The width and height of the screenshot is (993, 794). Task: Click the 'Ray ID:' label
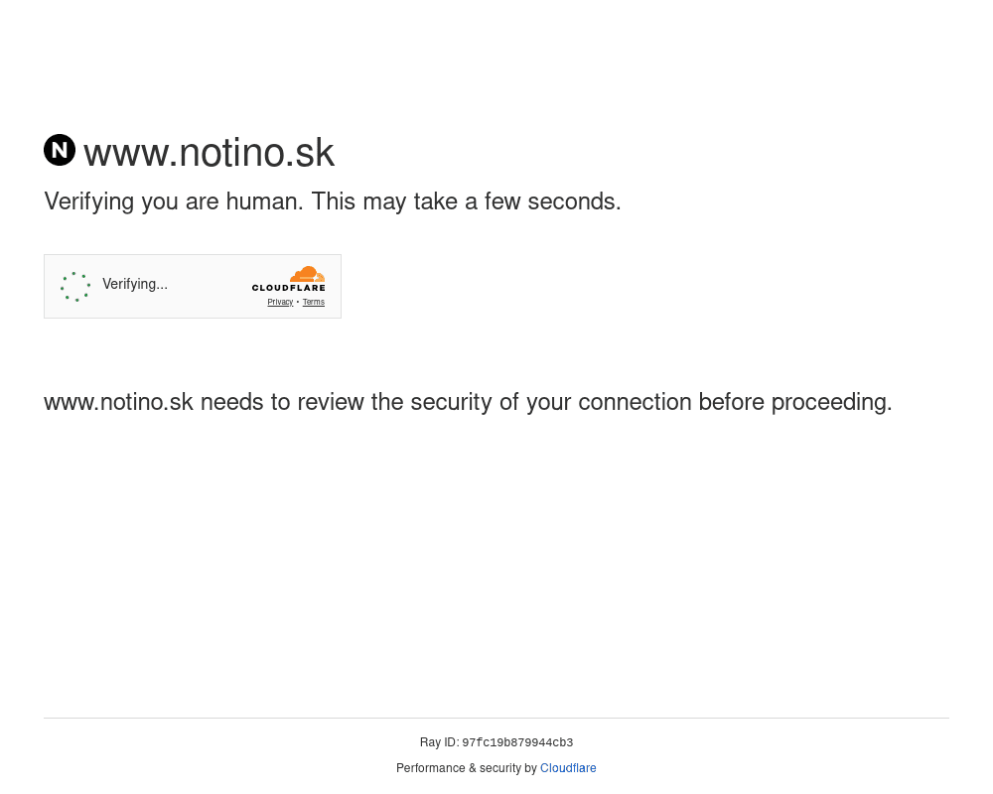pyautogui.click(x=439, y=742)
